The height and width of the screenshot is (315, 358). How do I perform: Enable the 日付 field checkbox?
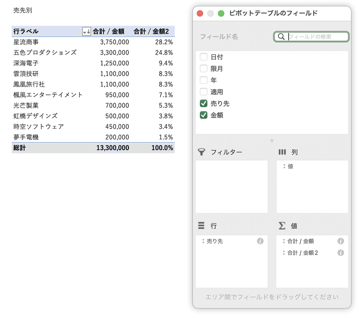point(204,57)
